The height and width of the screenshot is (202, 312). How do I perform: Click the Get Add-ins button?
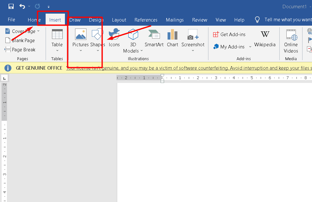pyautogui.click(x=229, y=35)
